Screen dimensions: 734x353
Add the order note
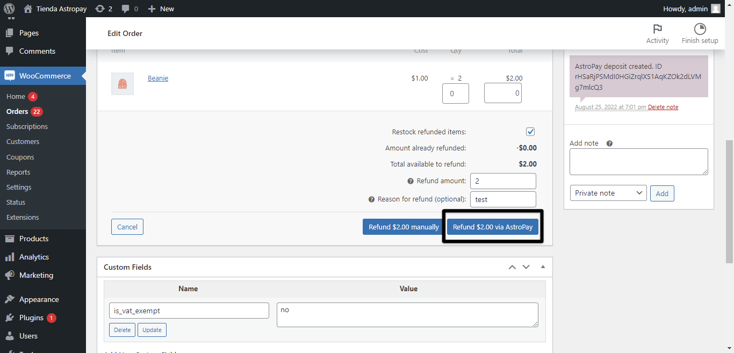click(662, 193)
